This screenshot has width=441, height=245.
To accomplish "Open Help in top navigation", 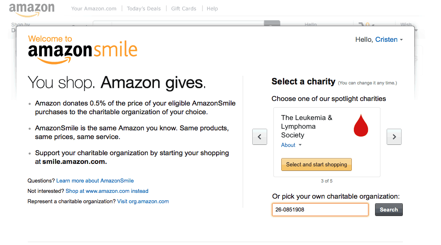I will coord(212,9).
